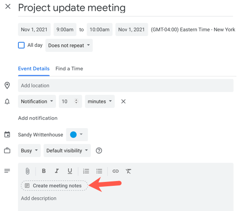Click the location pin icon

[x=7, y=86]
